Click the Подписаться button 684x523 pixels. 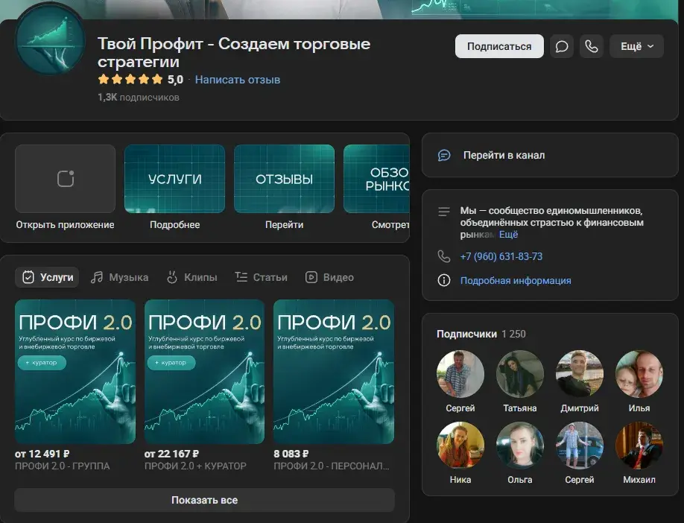pyautogui.click(x=499, y=46)
